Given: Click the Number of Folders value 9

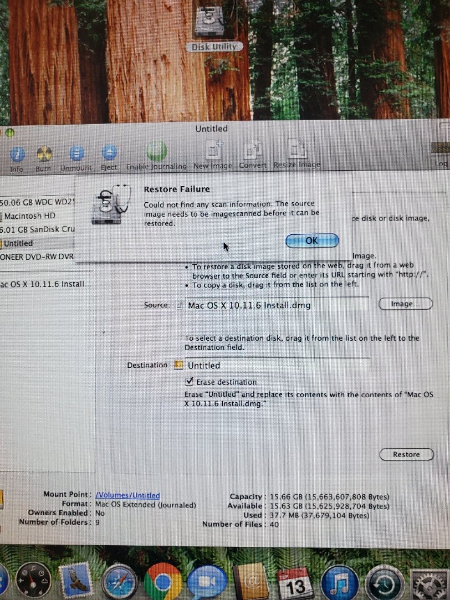Looking at the screenshot, I should pyautogui.click(x=98, y=522).
